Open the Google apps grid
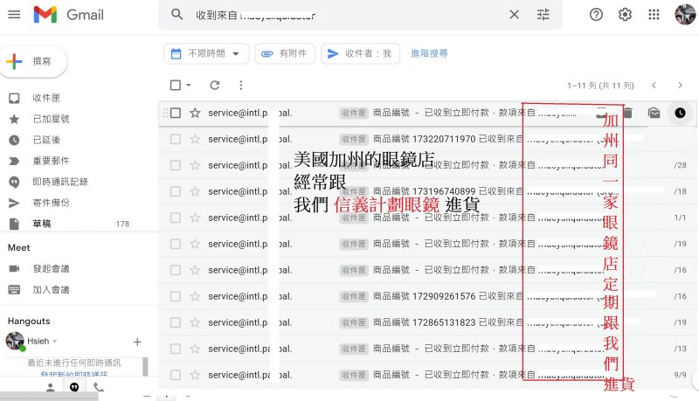 654,15
